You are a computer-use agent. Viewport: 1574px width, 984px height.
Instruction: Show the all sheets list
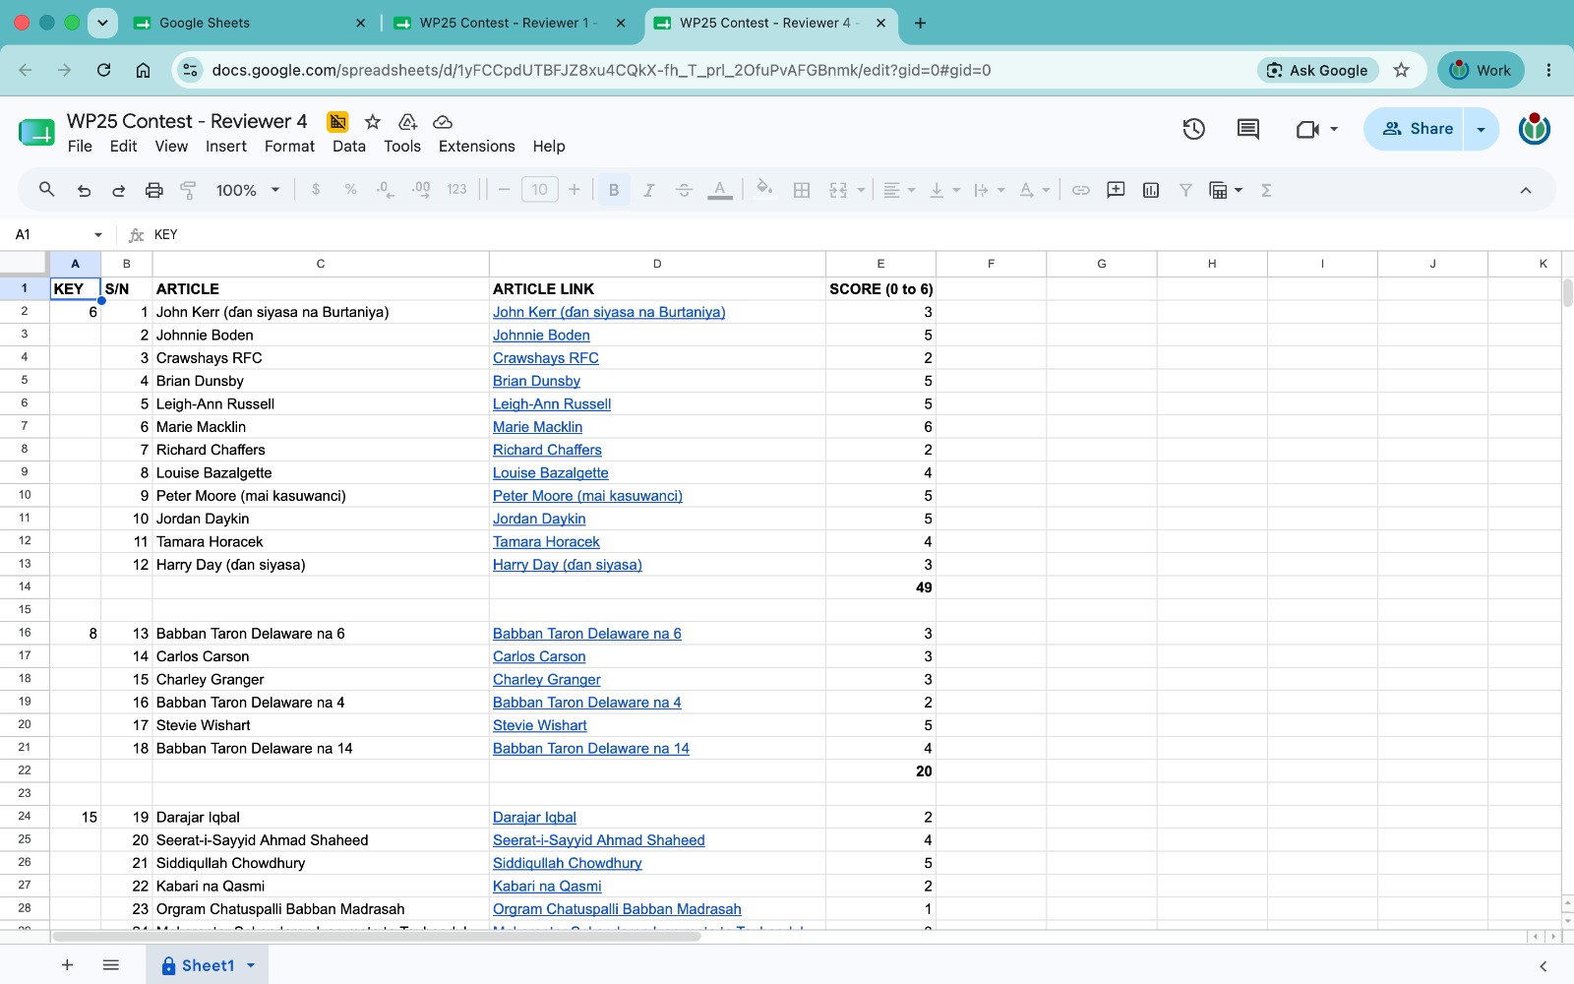[111, 965]
